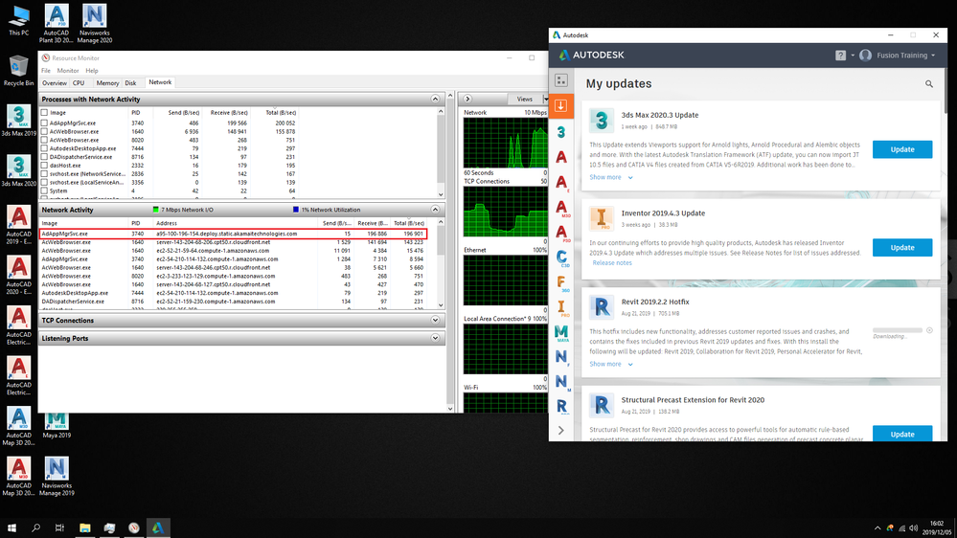Image resolution: width=957 pixels, height=538 pixels.
Task: Check the DADispatcherService.exe checkbox
Action: click(44, 157)
